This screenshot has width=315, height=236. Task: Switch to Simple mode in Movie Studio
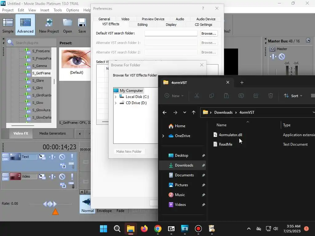pos(8,25)
